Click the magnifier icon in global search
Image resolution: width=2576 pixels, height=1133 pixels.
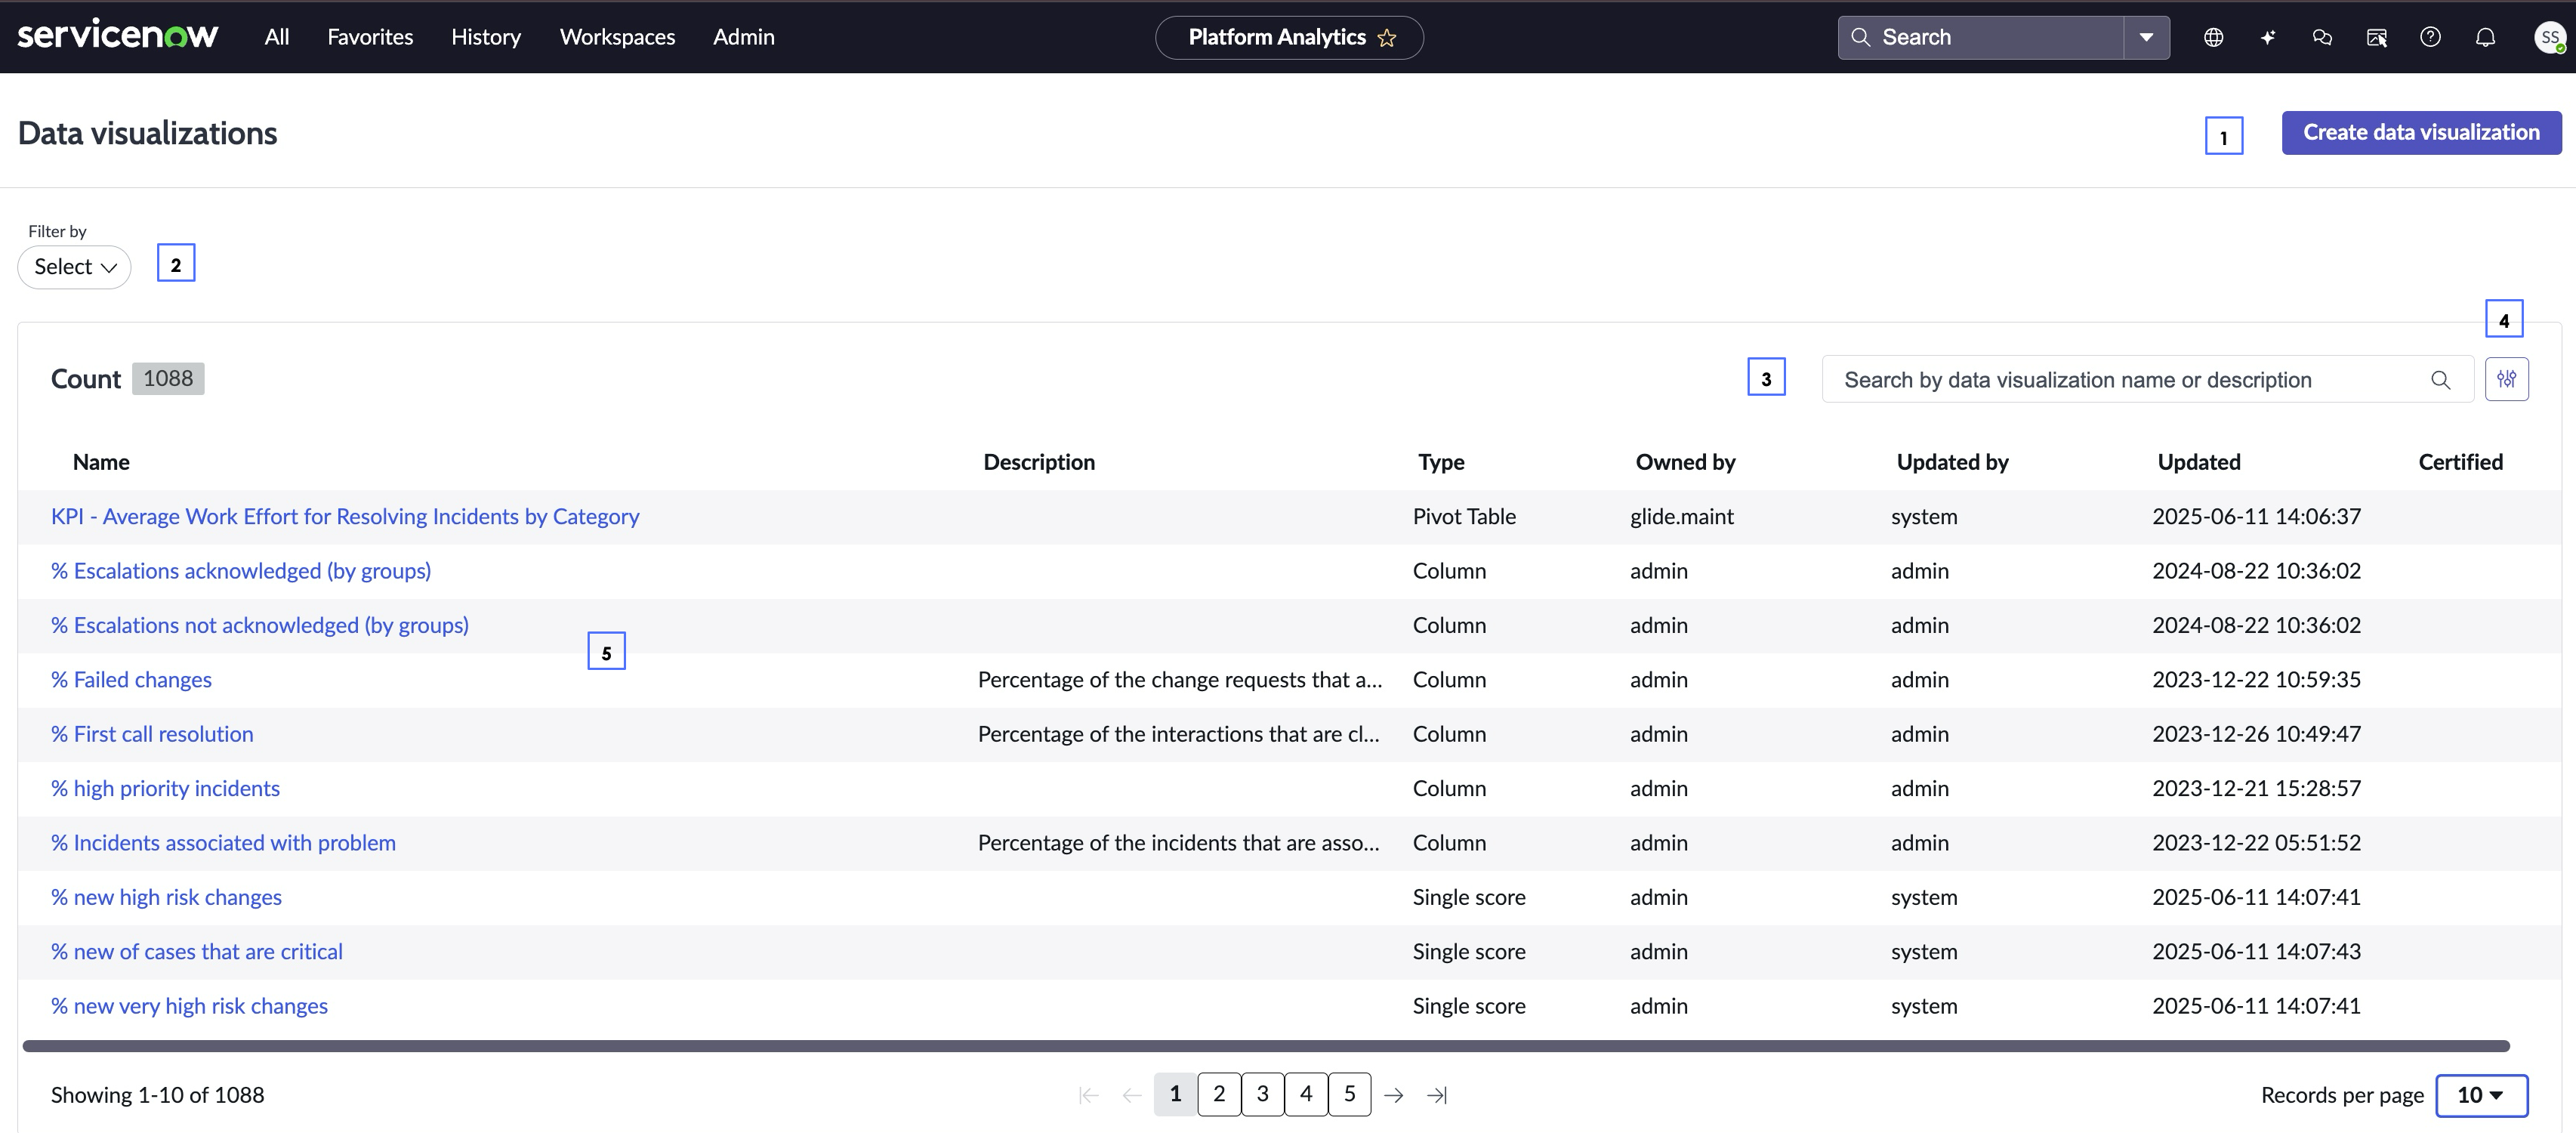point(1860,37)
